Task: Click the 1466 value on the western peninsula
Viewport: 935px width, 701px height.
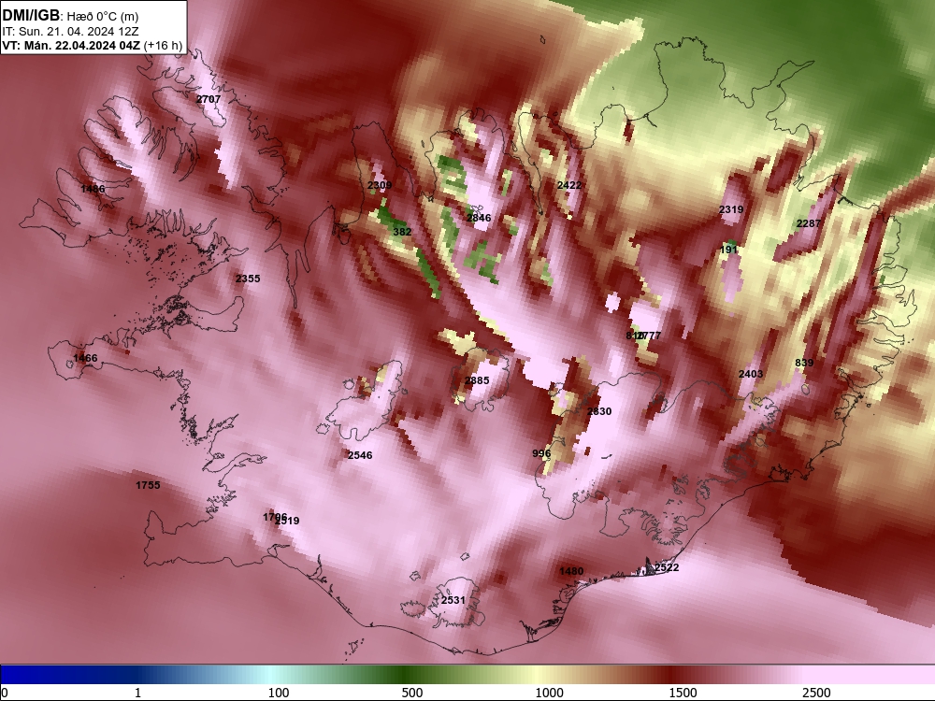Action: click(x=85, y=358)
